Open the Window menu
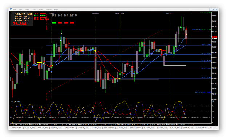Image resolution: width=227 pixels, height=138 pixels. 49,9
